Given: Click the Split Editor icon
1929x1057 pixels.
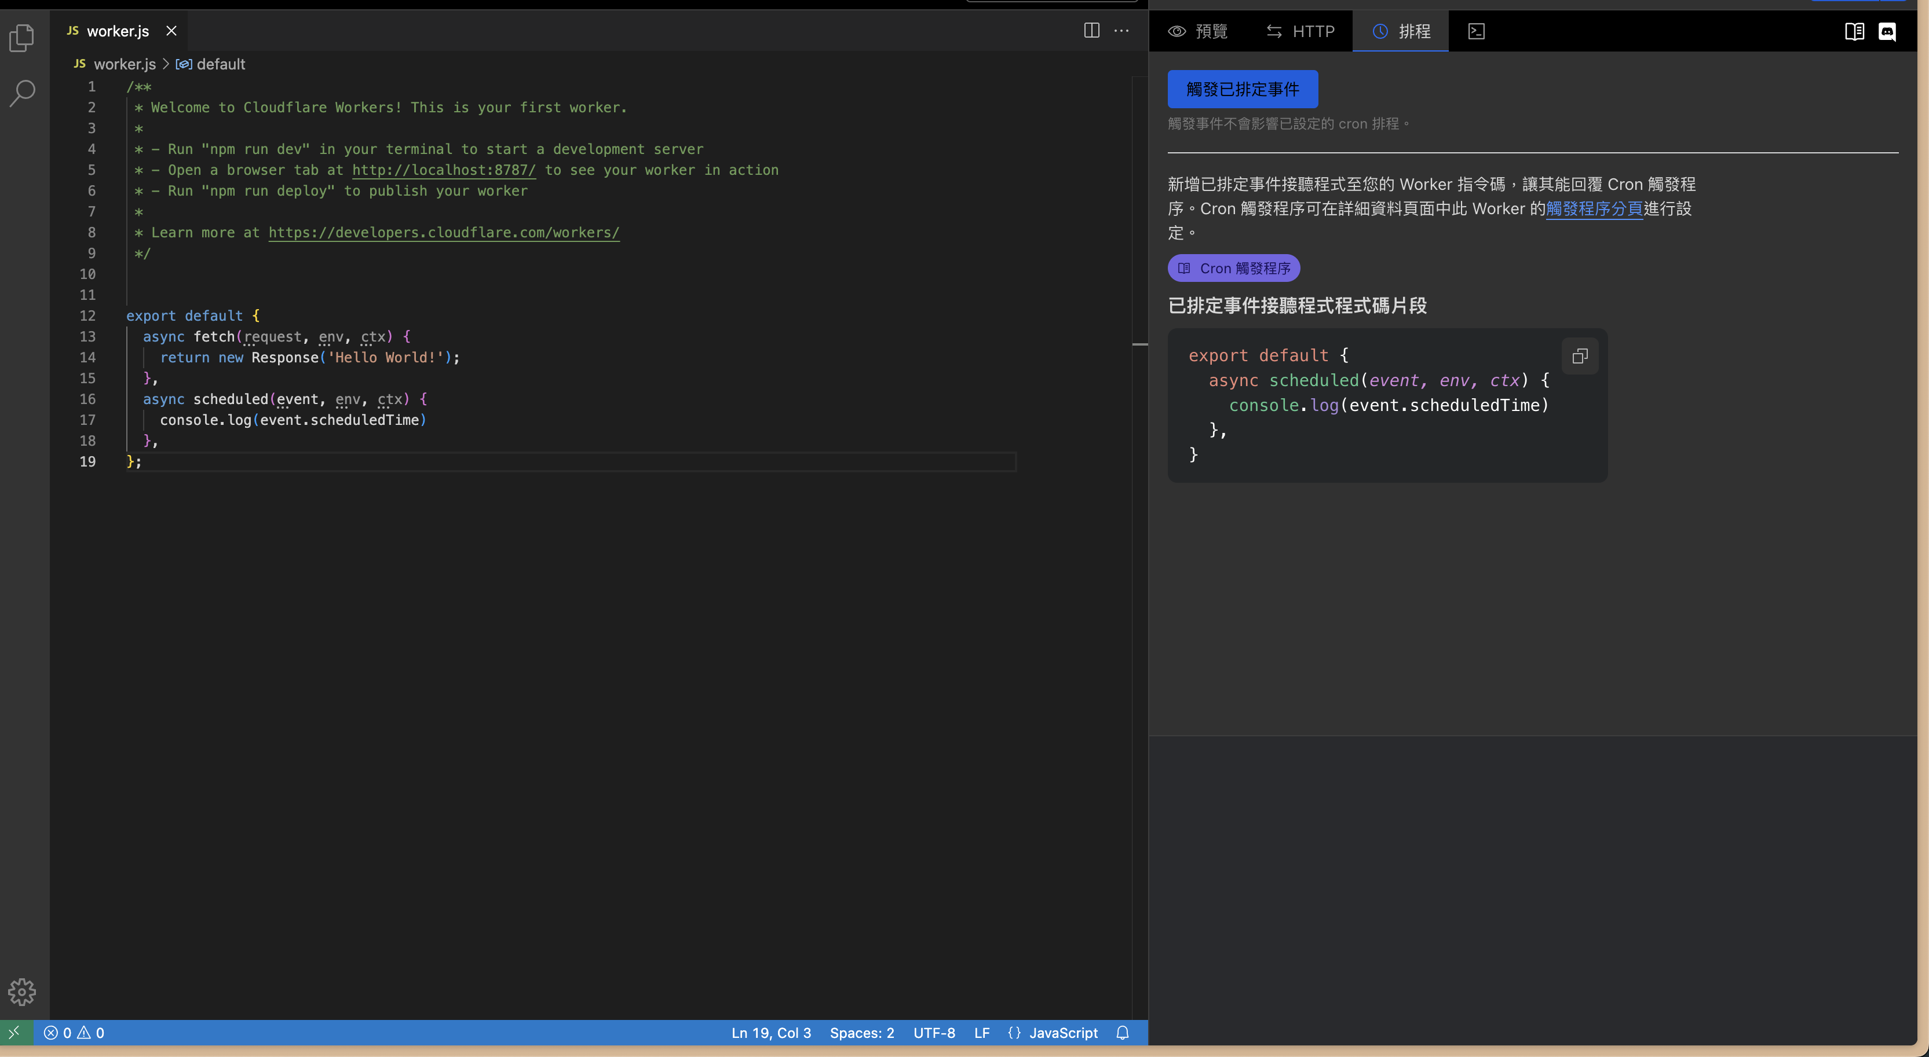Looking at the screenshot, I should point(1091,31).
